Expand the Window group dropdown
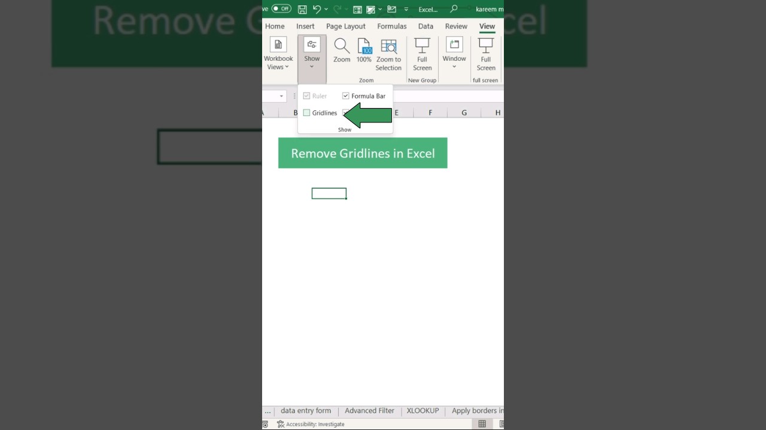Image resolution: width=766 pixels, height=430 pixels. click(454, 54)
